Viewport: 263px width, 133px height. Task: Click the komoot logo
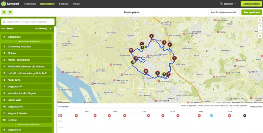(10, 4)
